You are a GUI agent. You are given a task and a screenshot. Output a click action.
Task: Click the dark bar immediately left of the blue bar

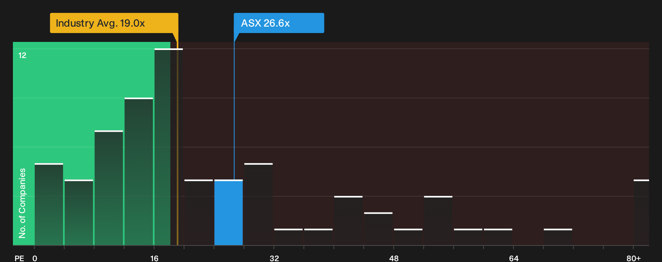[x=199, y=212]
